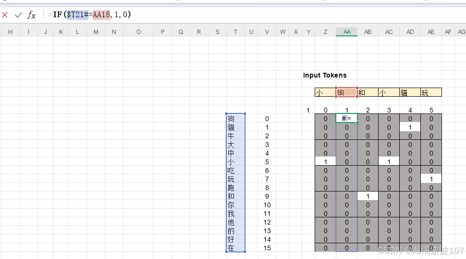Select vocabulary cell '玩' in column T
Image resolution: width=466 pixels, height=259 pixels.
[235, 179]
